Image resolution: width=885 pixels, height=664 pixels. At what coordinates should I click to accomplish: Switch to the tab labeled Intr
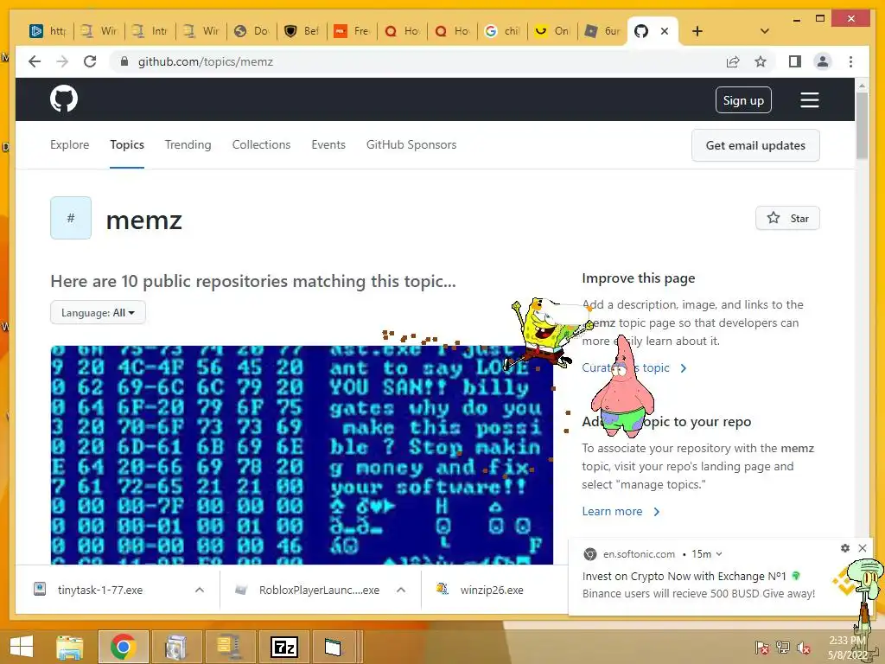[x=150, y=31]
